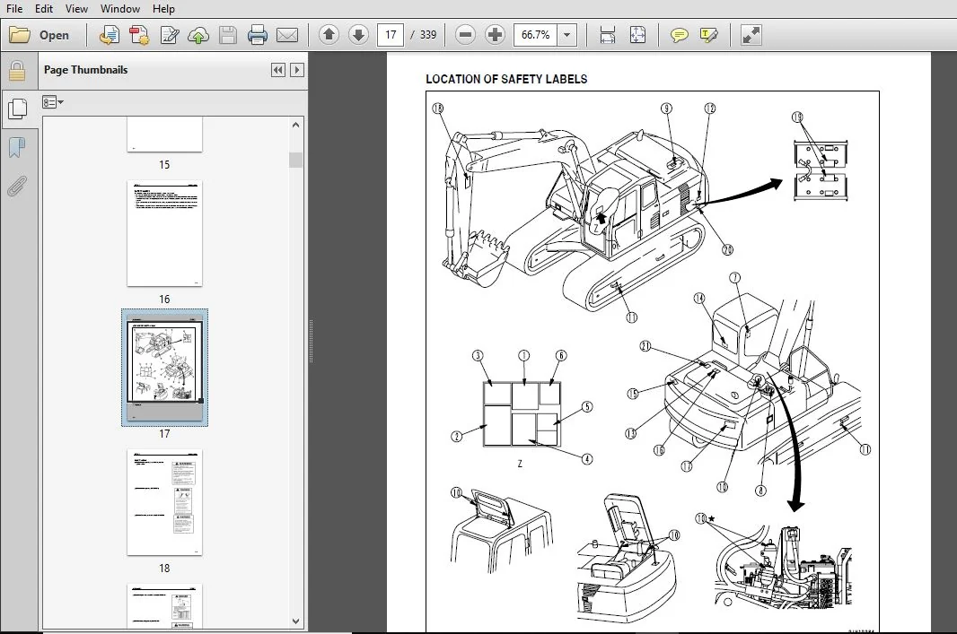Go to next page with down arrow
957x634 pixels.
click(359, 35)
